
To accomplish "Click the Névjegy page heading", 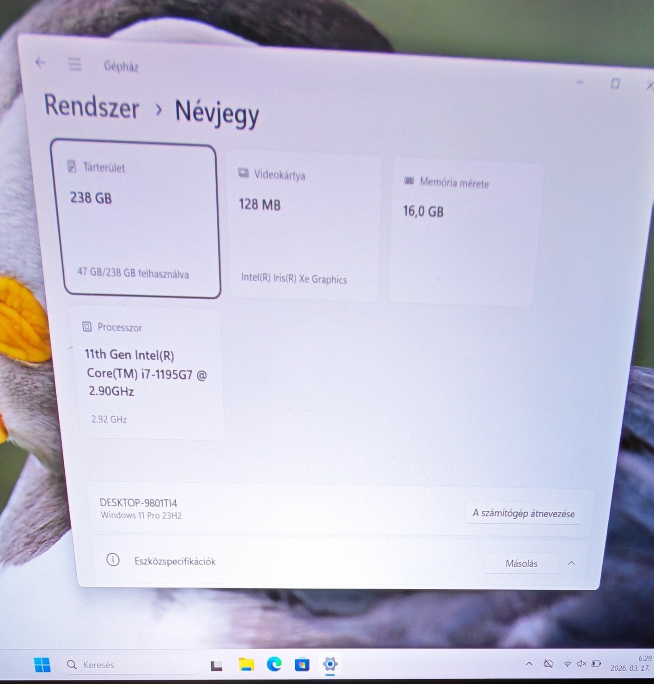I will (x=217, y=113).
